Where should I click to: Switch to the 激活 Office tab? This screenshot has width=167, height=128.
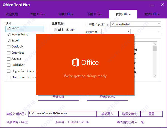(x=152, y=14)
